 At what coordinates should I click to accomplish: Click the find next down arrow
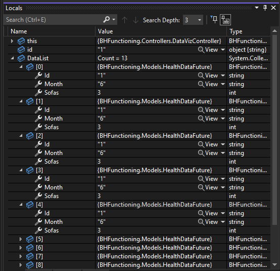click(136, 20)
